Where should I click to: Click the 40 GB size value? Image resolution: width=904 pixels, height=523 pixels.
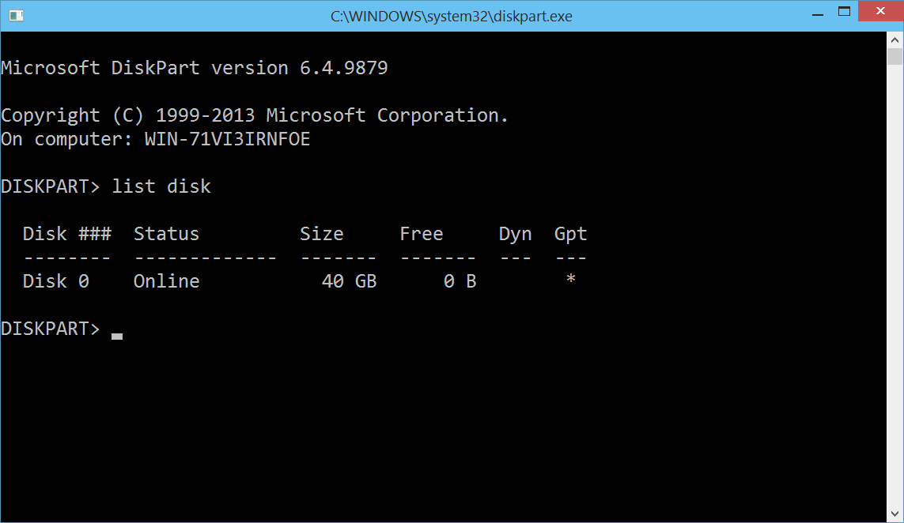[349, 281]
